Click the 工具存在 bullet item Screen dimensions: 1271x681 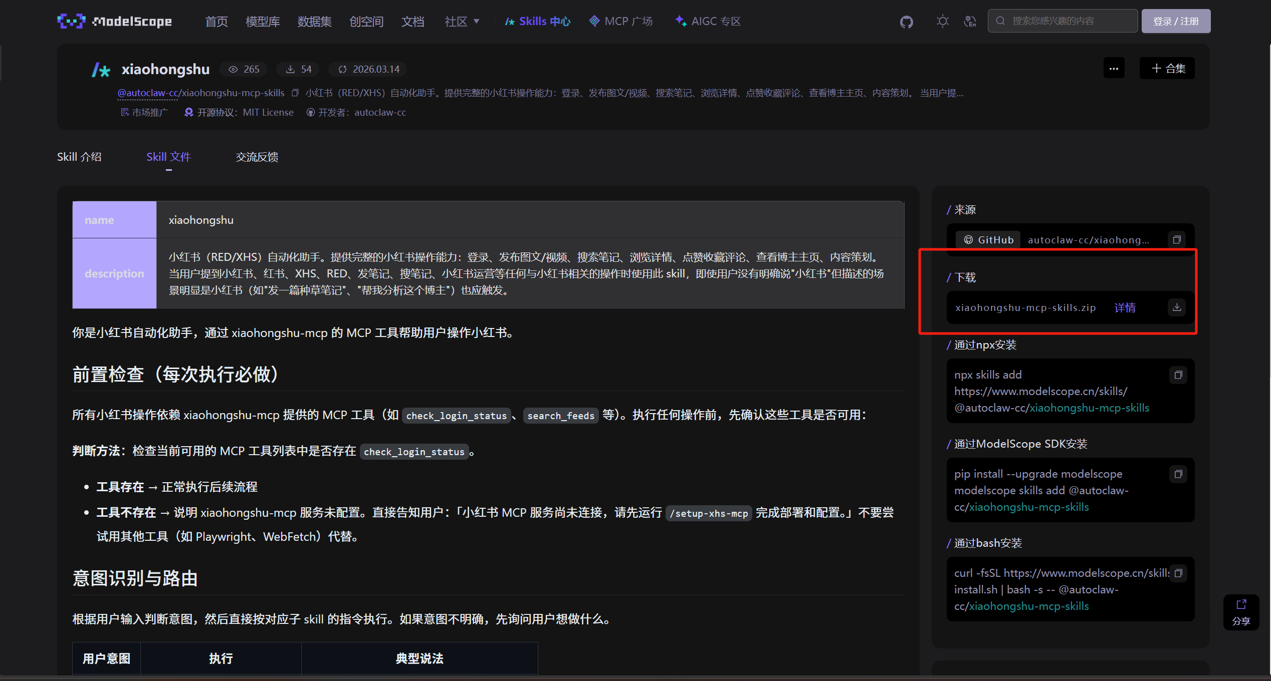pos(177,487)
